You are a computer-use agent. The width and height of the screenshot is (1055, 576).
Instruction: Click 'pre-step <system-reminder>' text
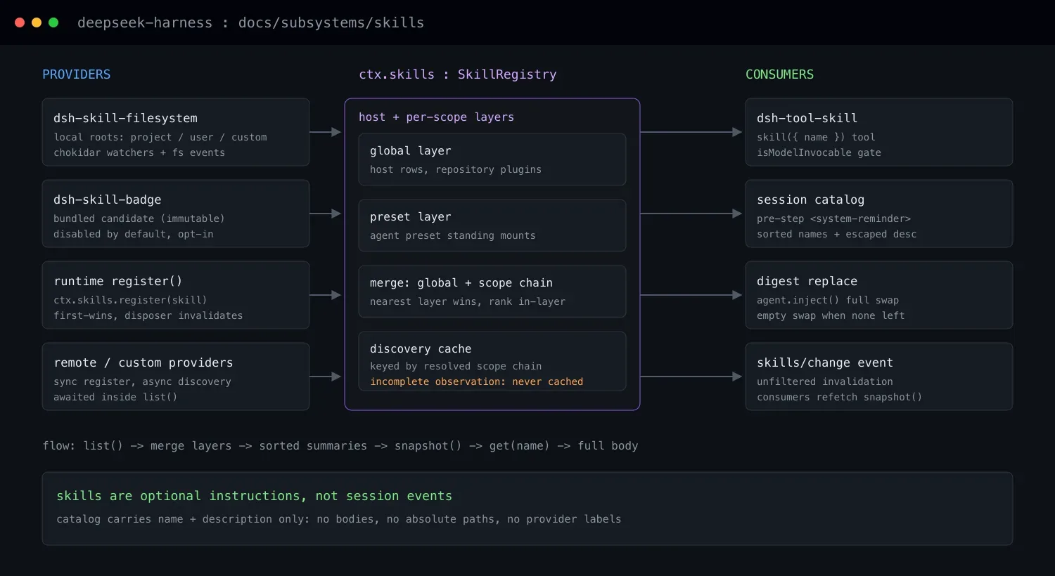coord(833,218)
